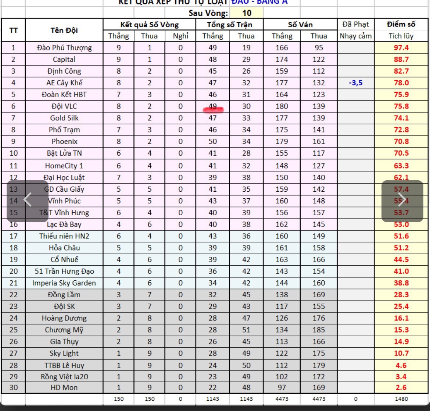Go to the next image with the right arrow
Screen dimensions: 430x411
click(402, 201)
